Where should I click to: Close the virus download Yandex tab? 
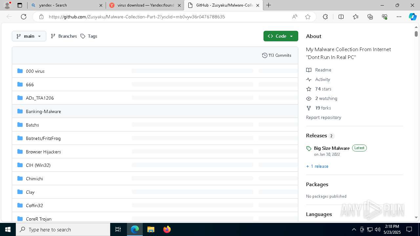[x=179, y=5]
